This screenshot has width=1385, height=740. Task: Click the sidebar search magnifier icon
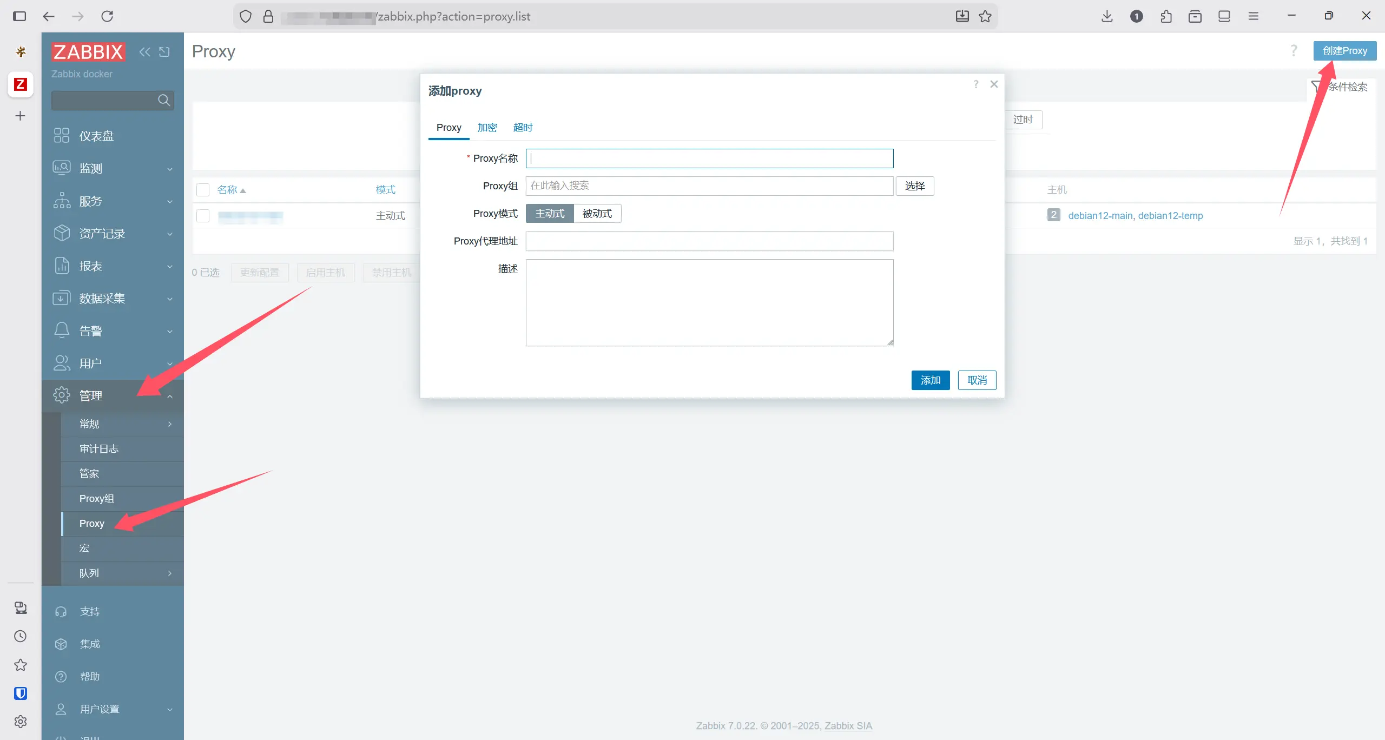[x=163, y=100]
